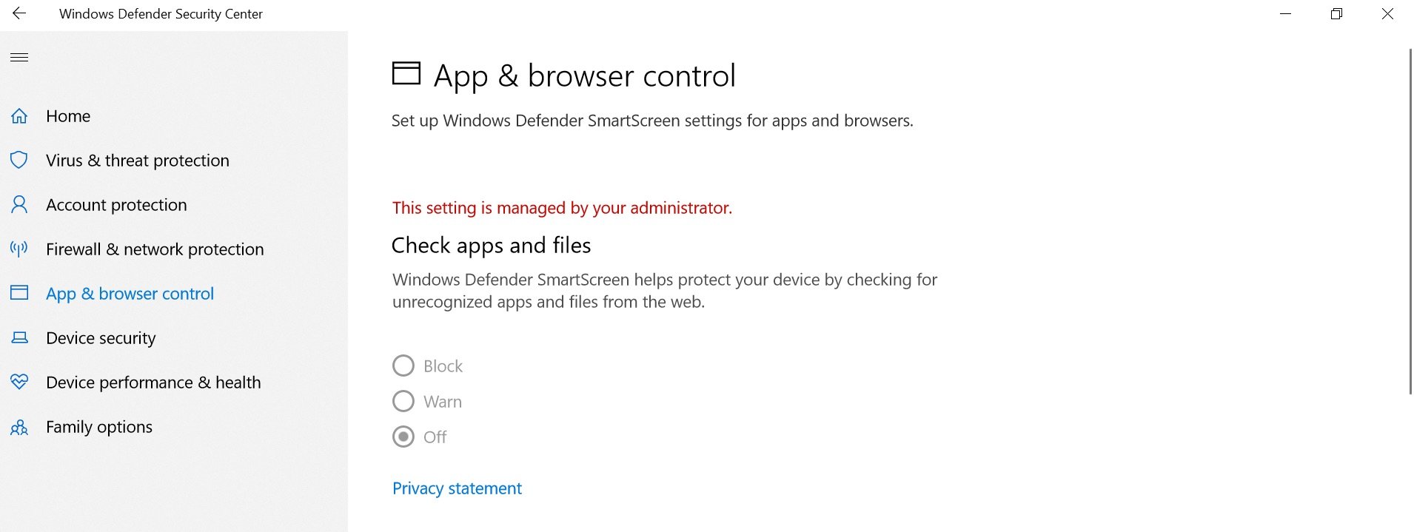Open Firewall & network protection page
The width and height of the screenshot is (1414, 532).
point(154,249)
